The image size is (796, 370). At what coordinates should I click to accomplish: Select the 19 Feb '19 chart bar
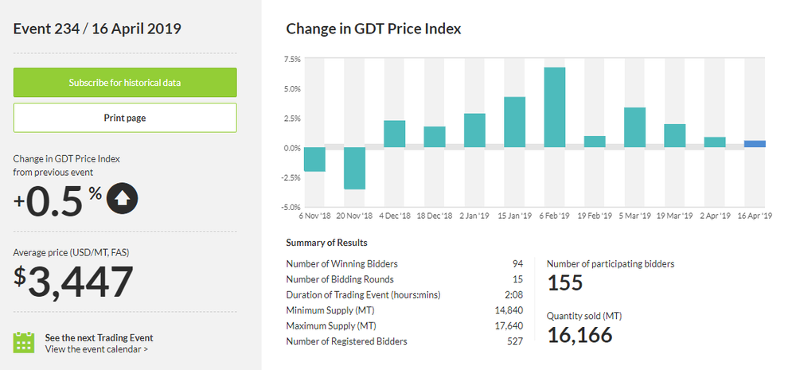[x=595, y=142]
